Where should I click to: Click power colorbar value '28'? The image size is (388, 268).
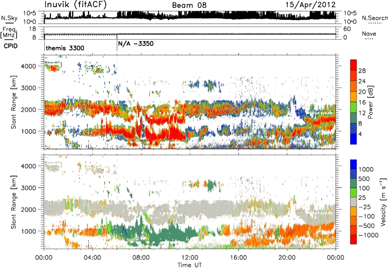click(x=362, y=71)
